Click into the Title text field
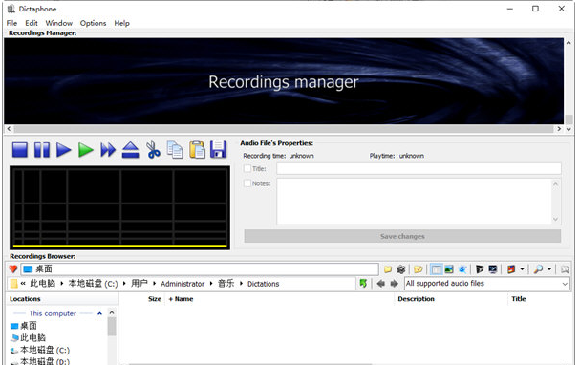Screen dimensions: 580x365 419,168
